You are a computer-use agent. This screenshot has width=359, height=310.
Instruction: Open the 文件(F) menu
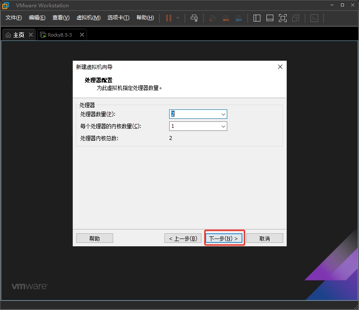tap(13, 18)
